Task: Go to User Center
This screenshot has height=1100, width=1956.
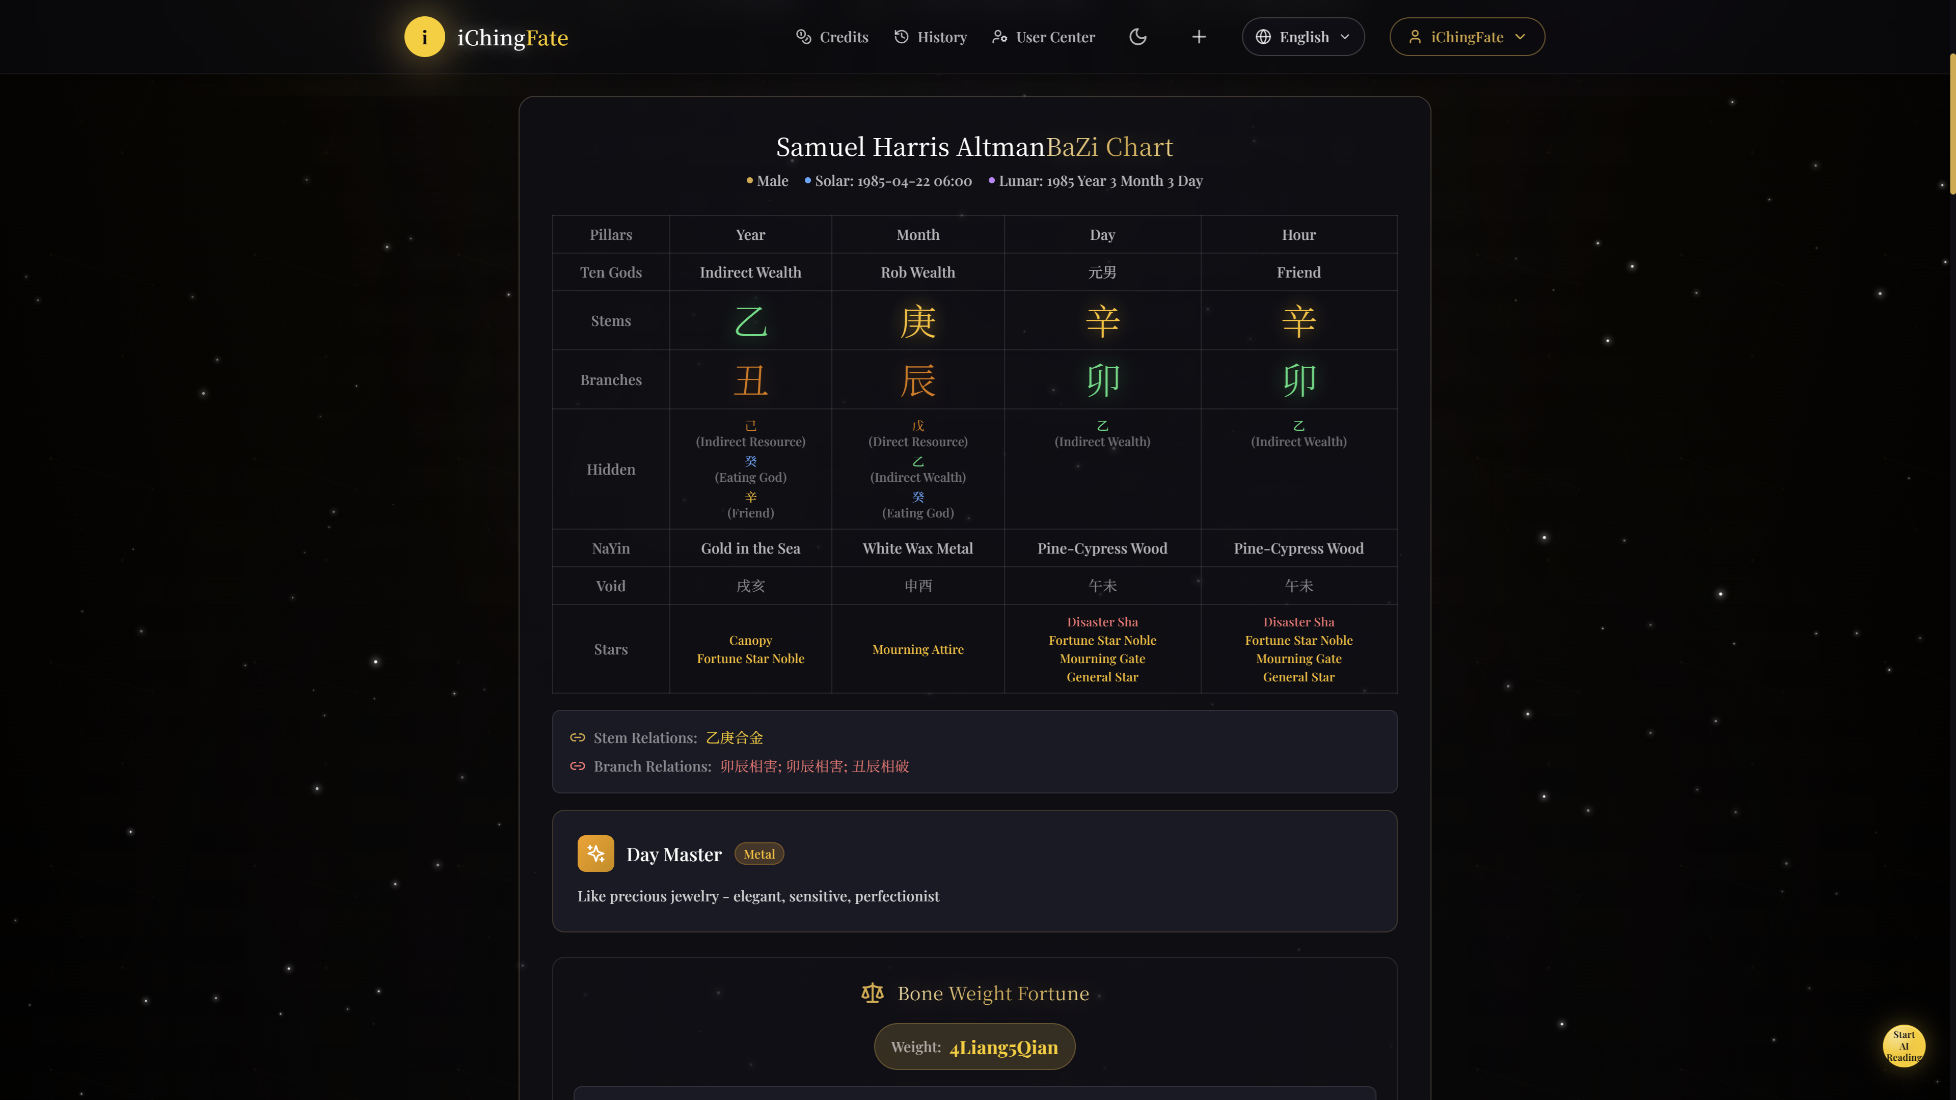Action: pos(1043,37)
